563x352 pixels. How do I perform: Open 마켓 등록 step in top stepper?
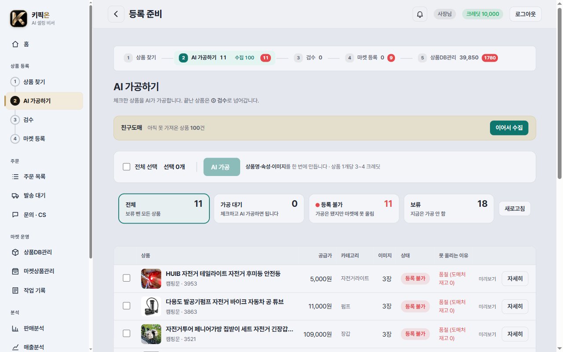point(370,58)
